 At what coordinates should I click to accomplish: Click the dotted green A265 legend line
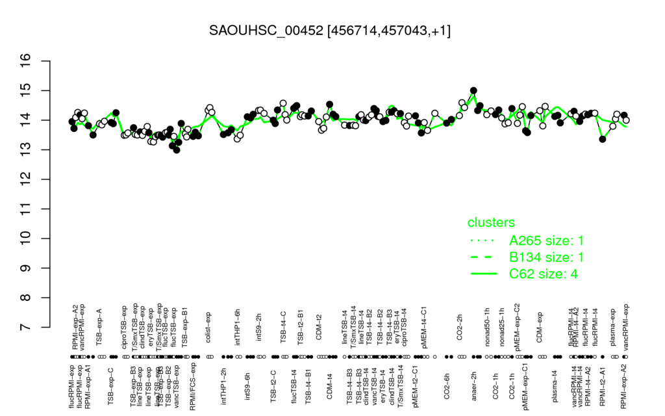(483, 241)
